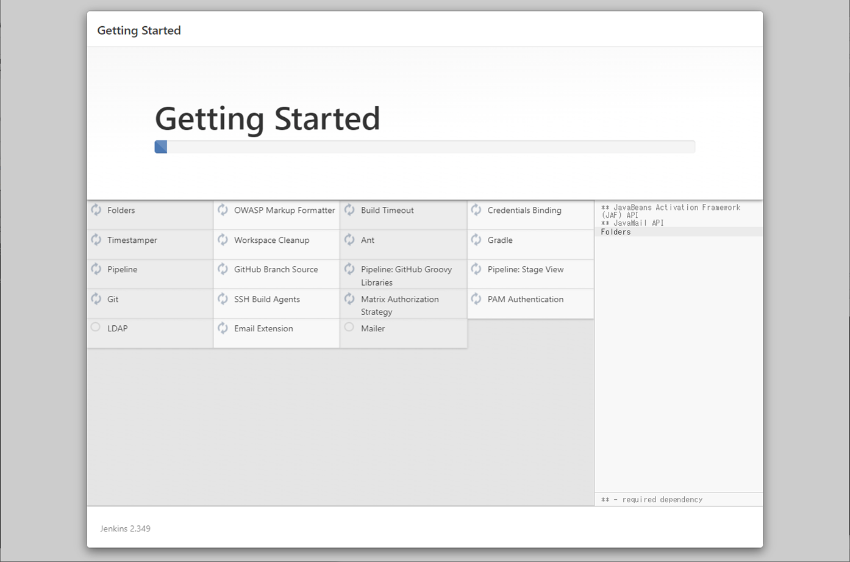The image size is (850, 562).
Task: Select the Credentials Binding label
Action: coord(524,211)
